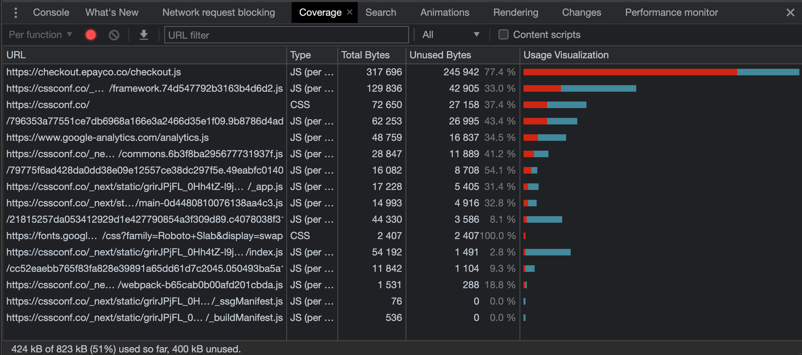The height and width of the screenshot is (355, 802).
Task: Enable the Content scripts checkbox
Action: [x=503, y=35]
